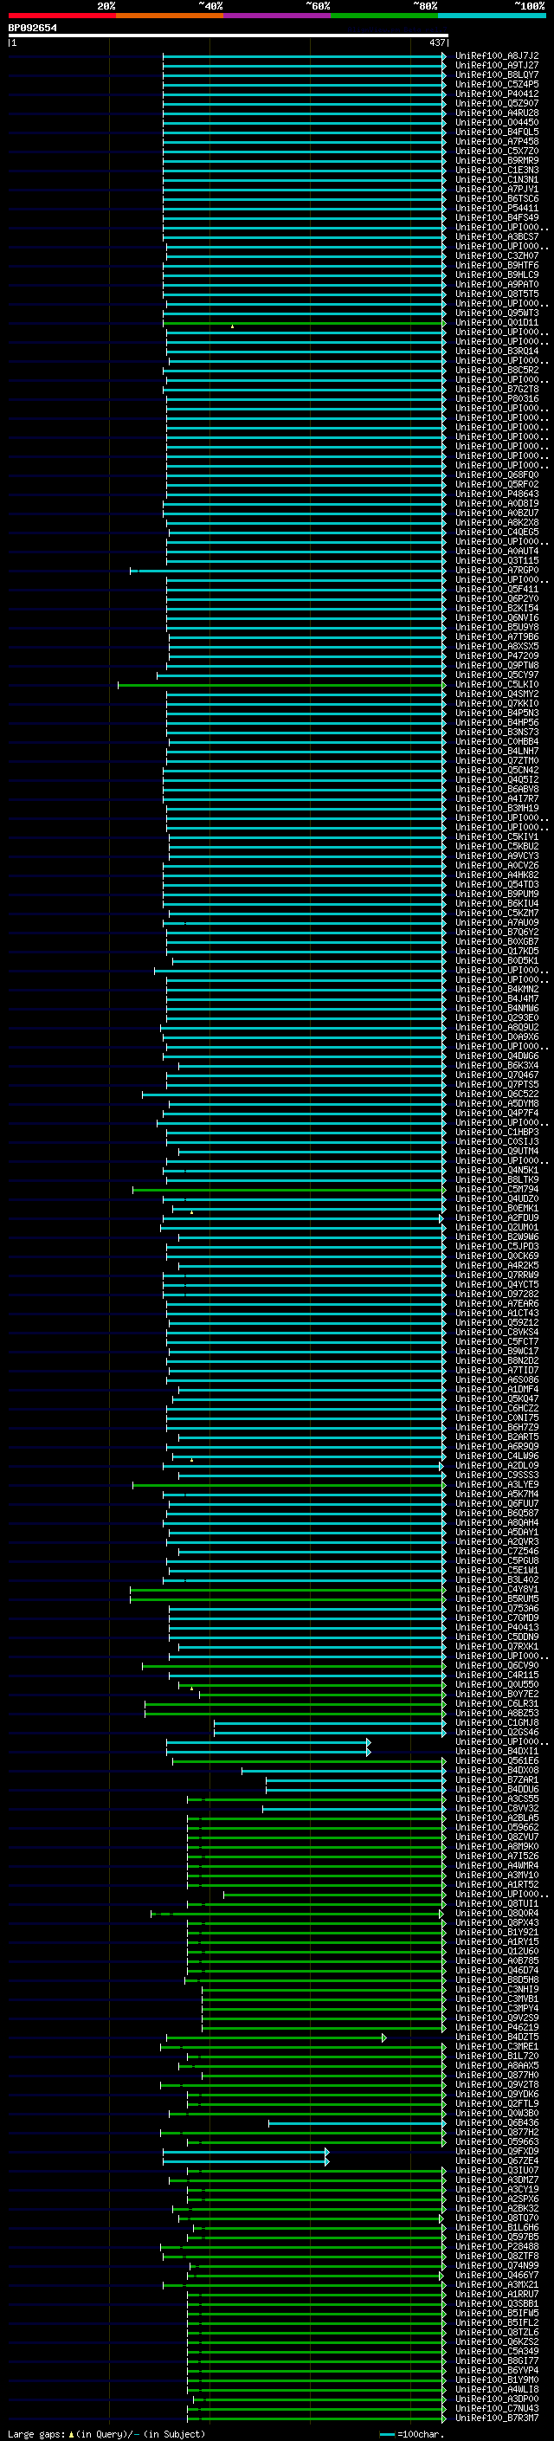This screenshot has height=2441, width=554.
Task: Select the UniRef100_O04450 label
Action: [497, 122]
